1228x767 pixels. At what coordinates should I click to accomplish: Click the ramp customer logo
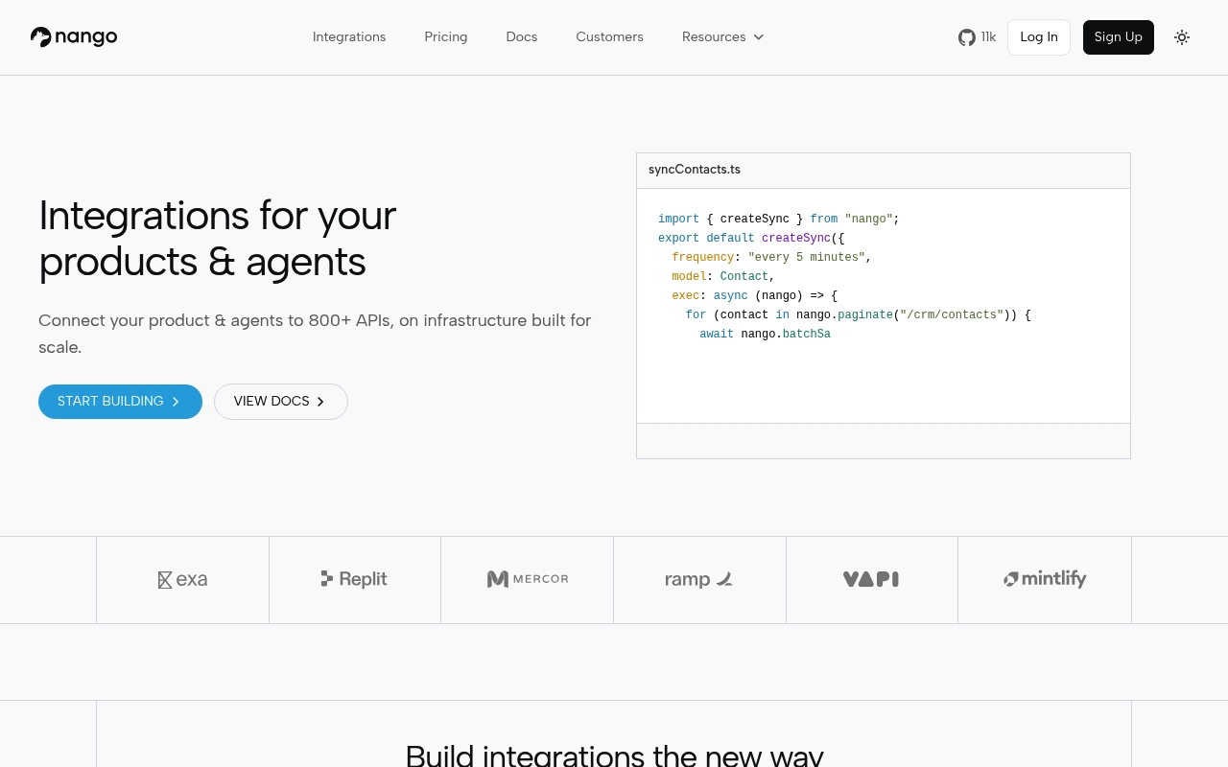pos(698,579)
